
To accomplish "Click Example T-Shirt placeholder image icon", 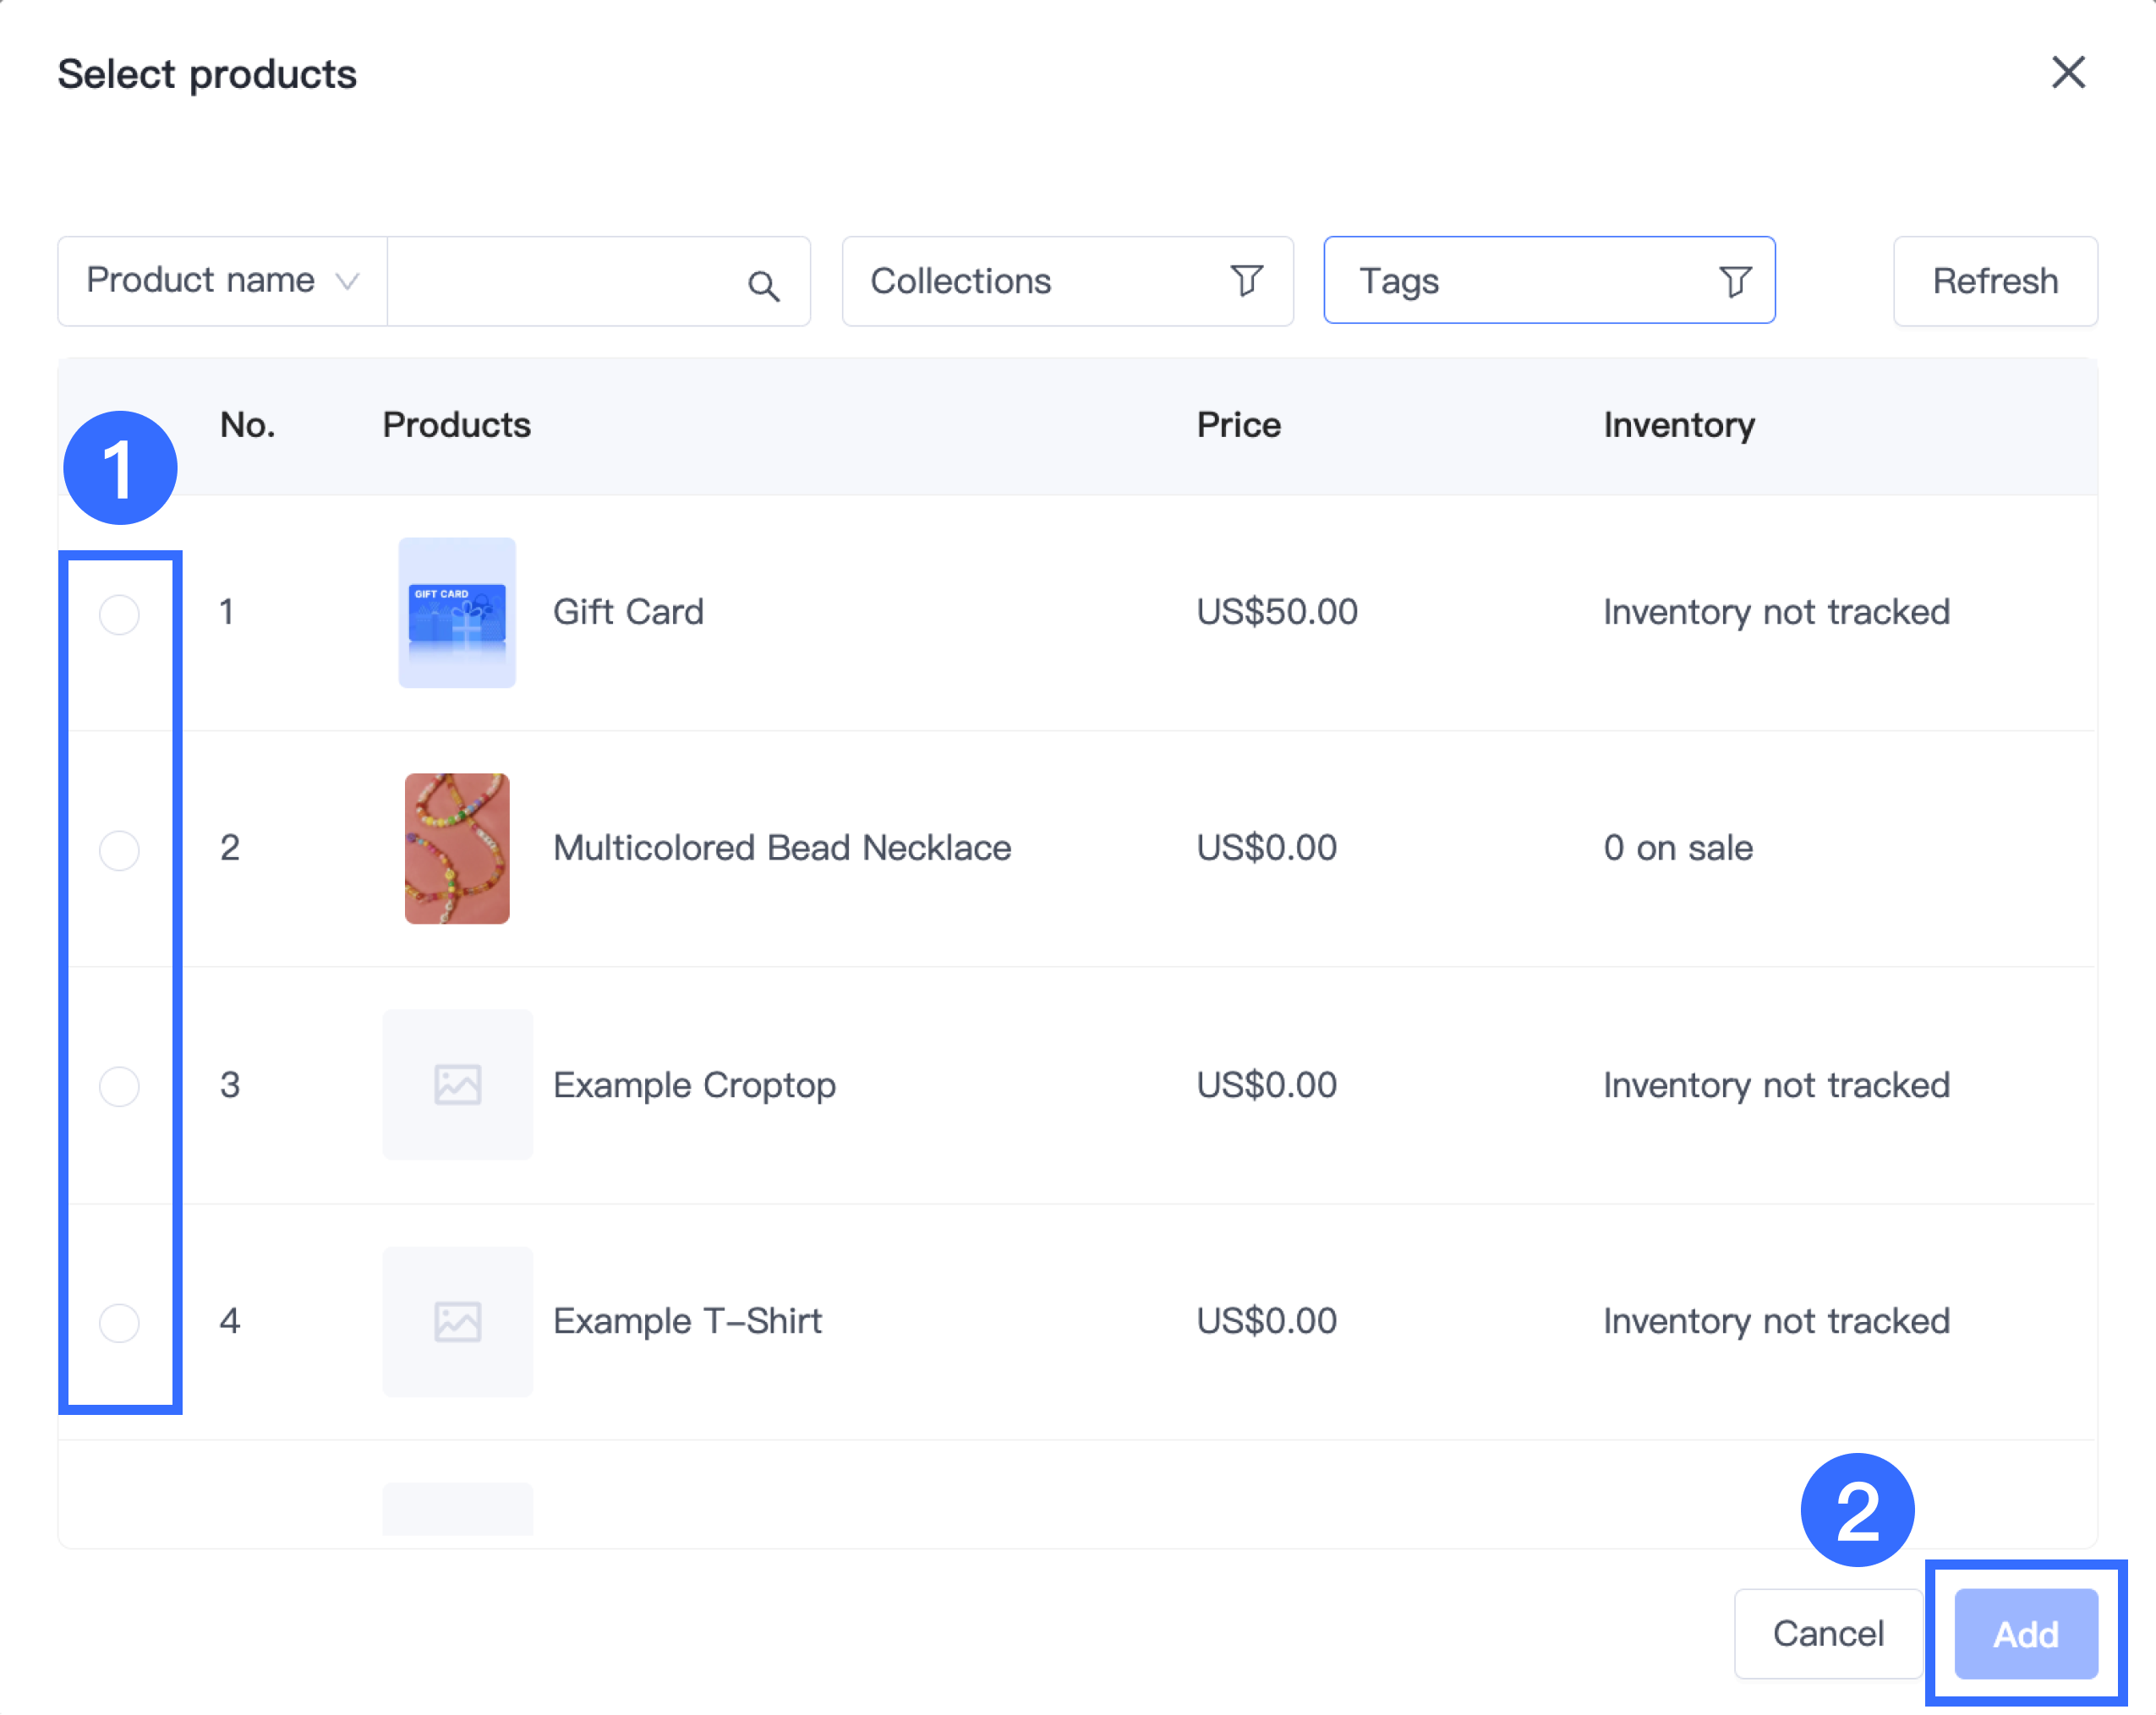I will [457, 1321].
